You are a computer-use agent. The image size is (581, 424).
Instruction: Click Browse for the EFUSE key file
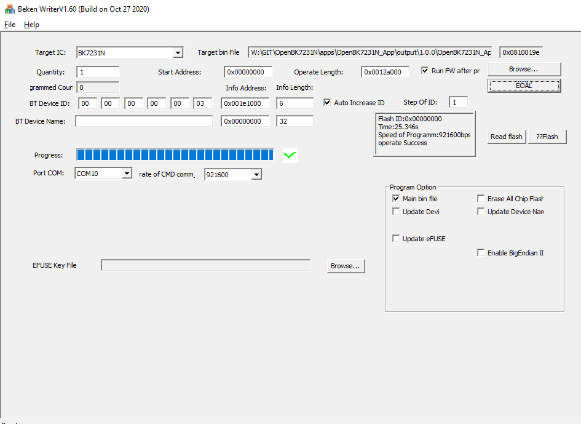click(346, 266)
